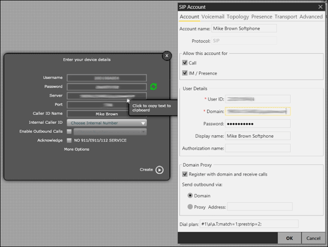The image size is (328, 247).
Task: Click the Proxy Address field
Action: point(260,207)
